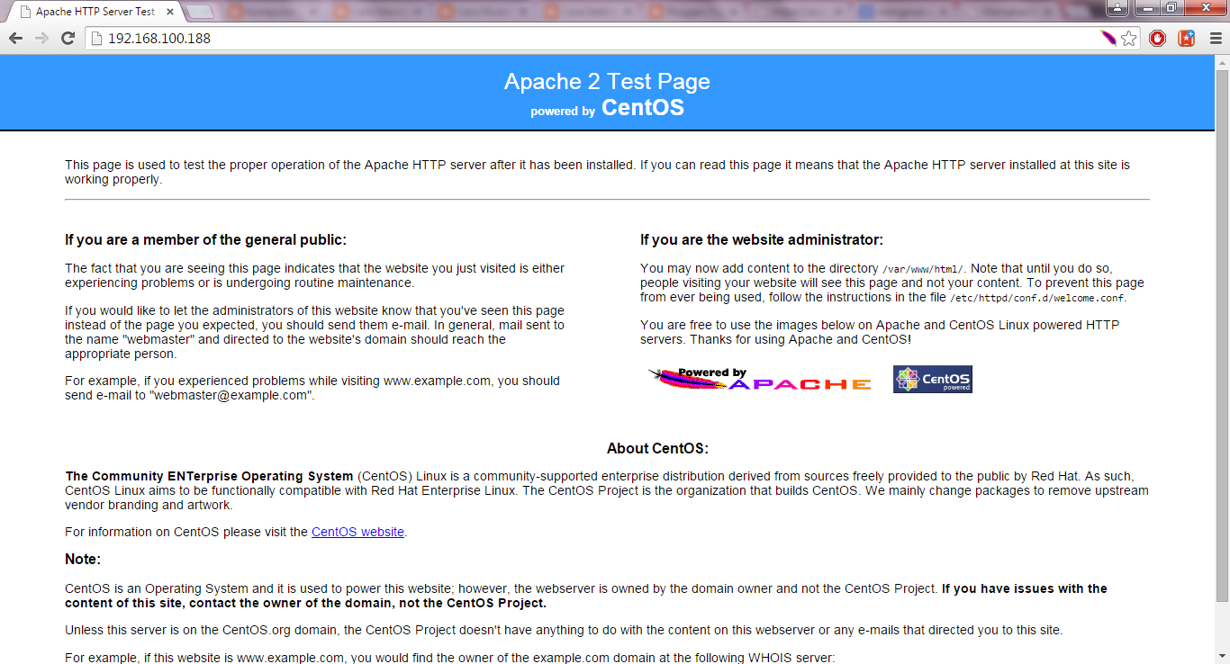Click the Powered by Apache logo image
Image resolution: width=1230 pixels, height=664 pixels.
(760, 379)
